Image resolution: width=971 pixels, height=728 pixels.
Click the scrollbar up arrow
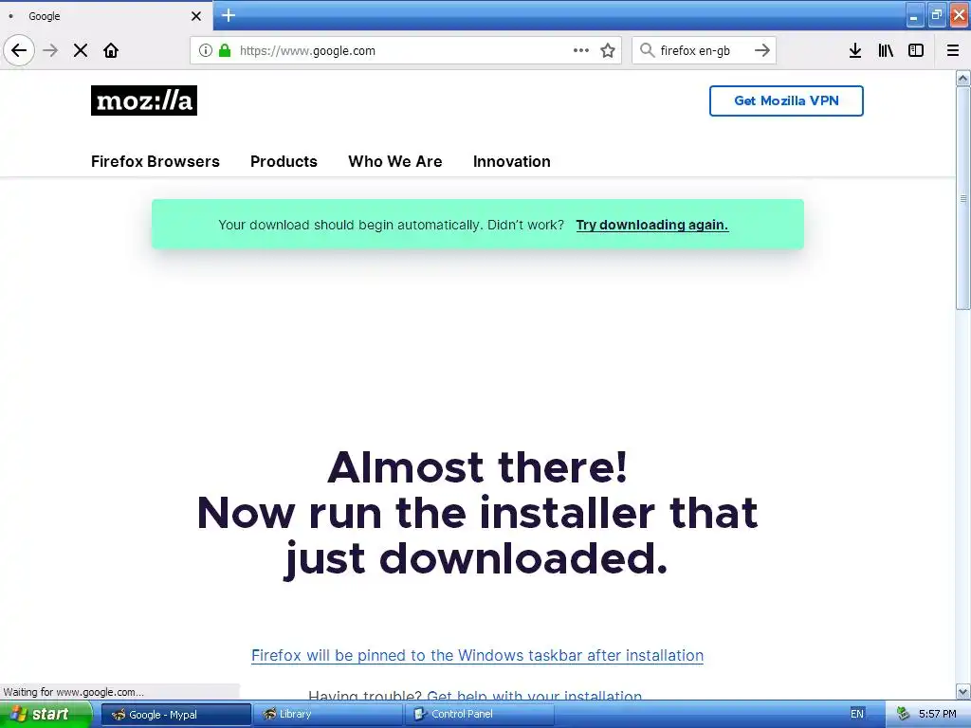point(963,78)
